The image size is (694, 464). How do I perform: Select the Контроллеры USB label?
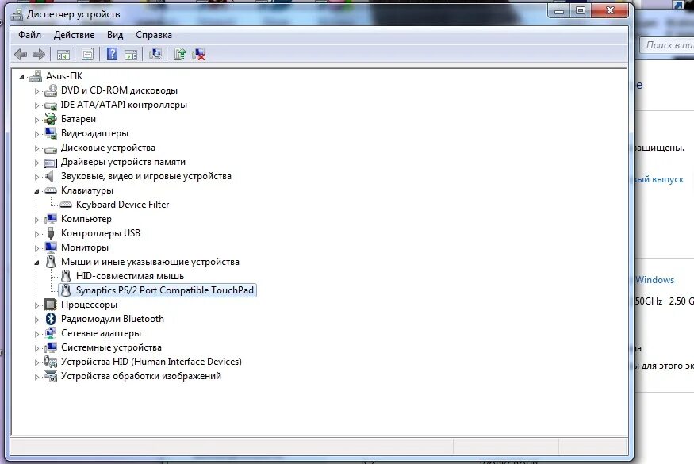[x=101, y=233]
